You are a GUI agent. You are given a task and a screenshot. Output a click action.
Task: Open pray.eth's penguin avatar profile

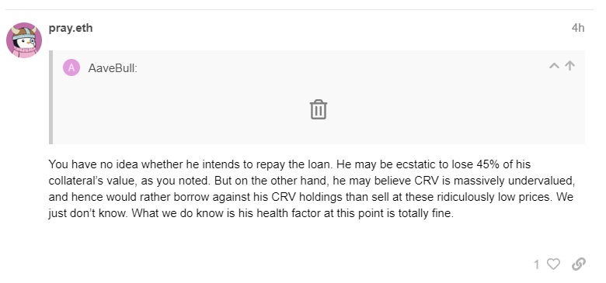[24, 40]
